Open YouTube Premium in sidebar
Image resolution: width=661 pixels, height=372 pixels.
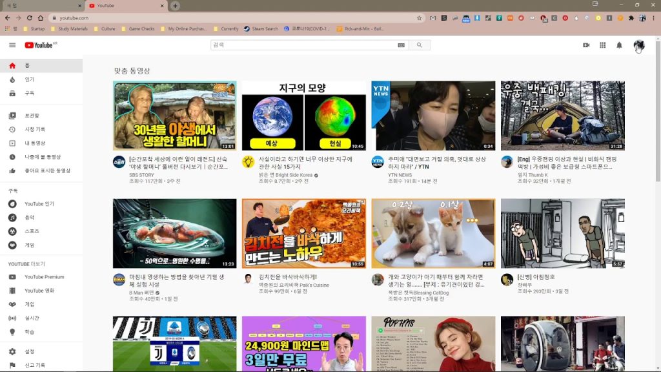[x=44, y=277]
